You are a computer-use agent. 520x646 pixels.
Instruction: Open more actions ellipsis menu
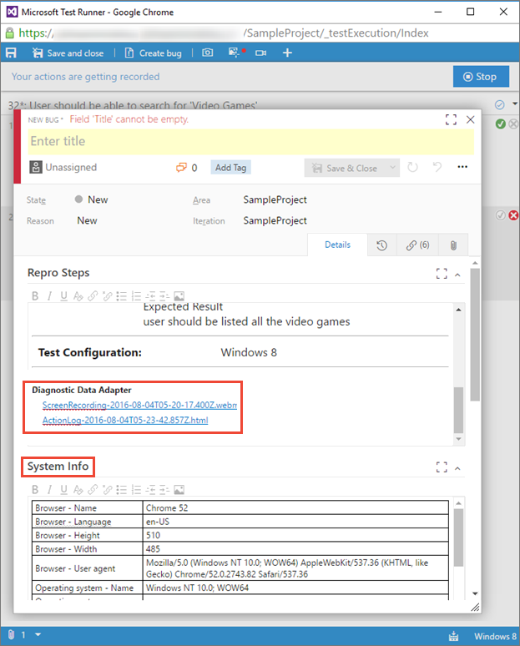coord(462,167)
